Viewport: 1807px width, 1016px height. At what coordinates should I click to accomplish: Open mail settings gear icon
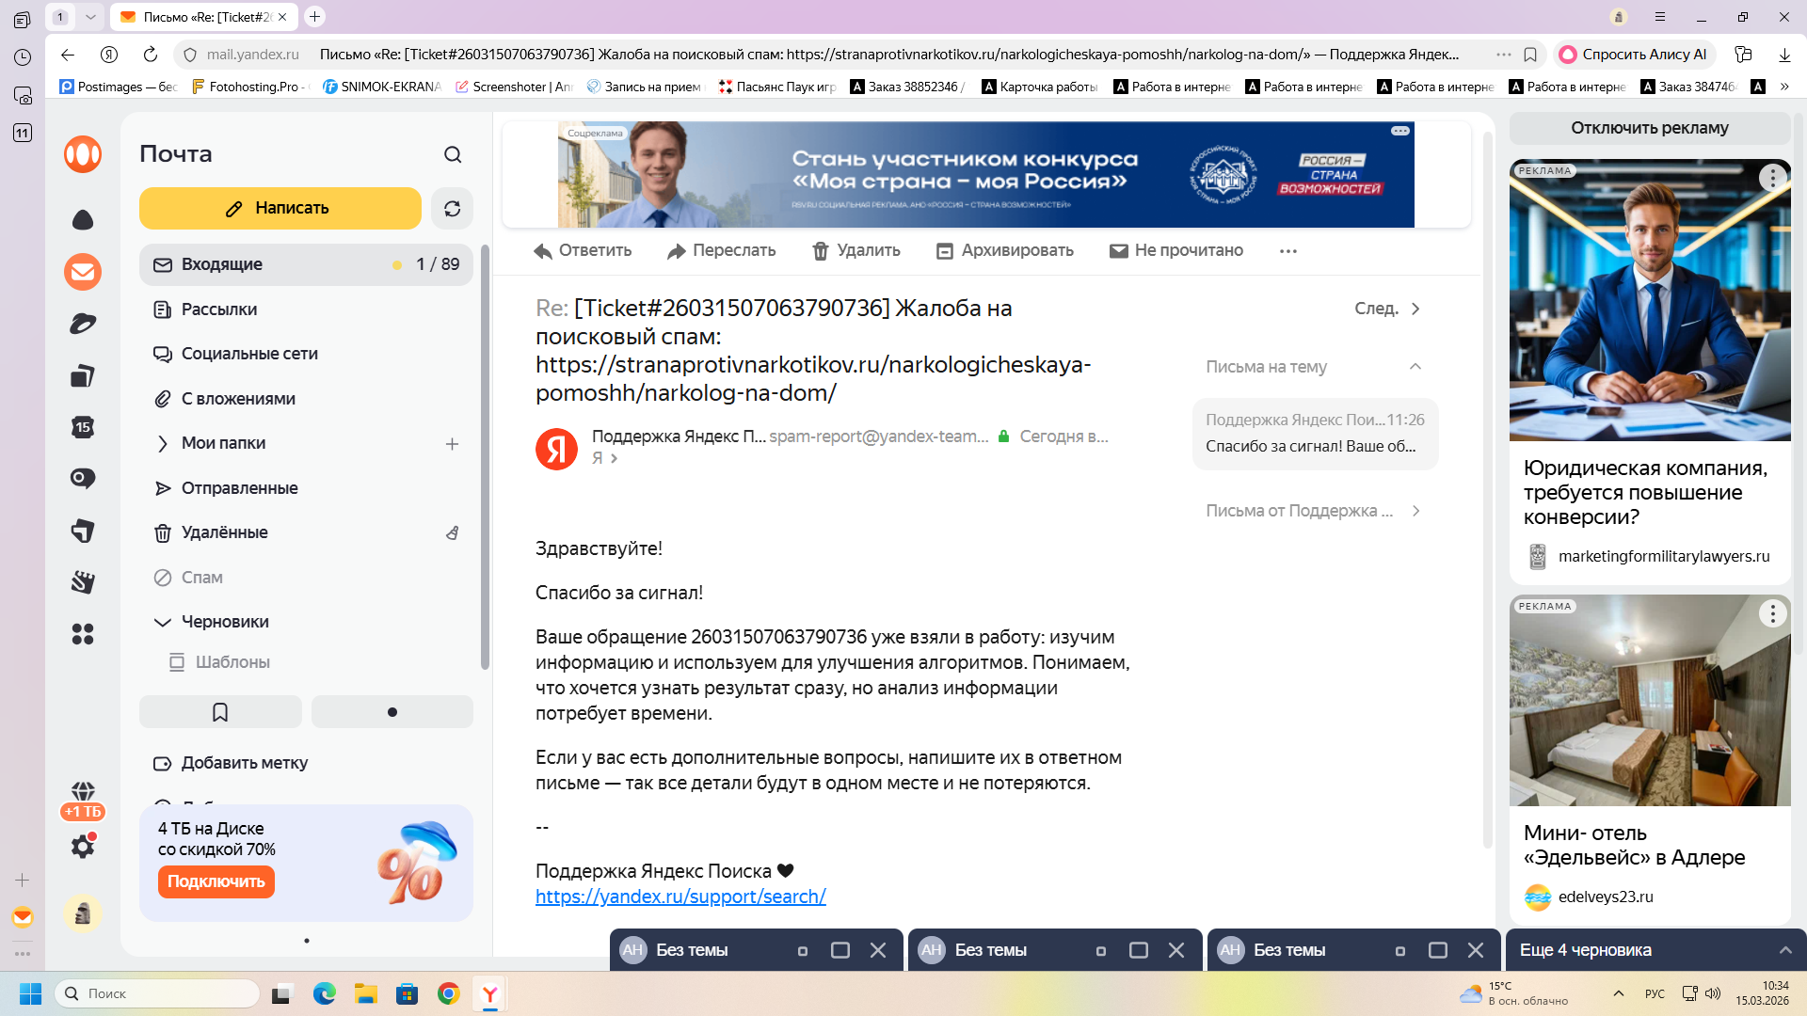pos(83,847)
